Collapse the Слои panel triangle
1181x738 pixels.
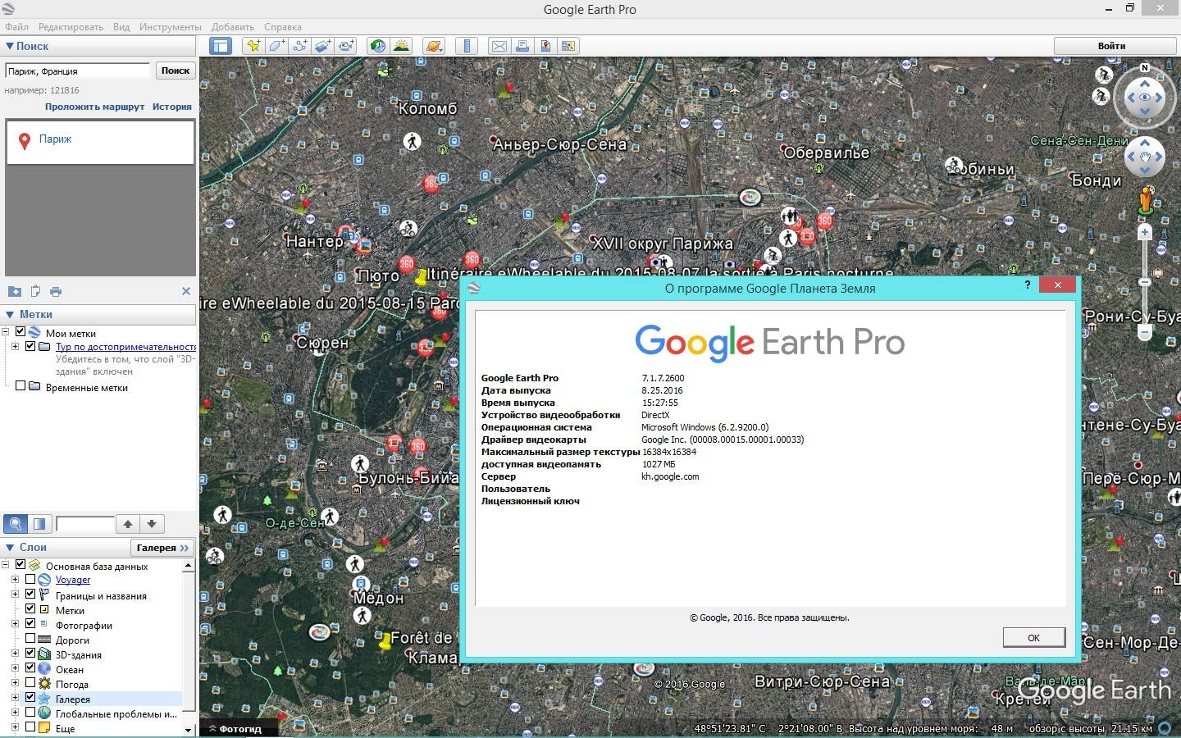pos(10,547)
